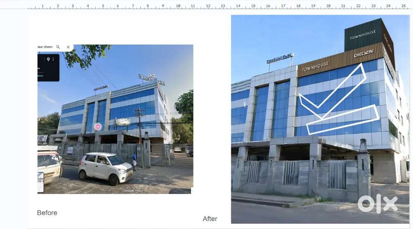Click the CHECKIN logo on brown facade
Screen dimensions: 413x229
point(363,54)
